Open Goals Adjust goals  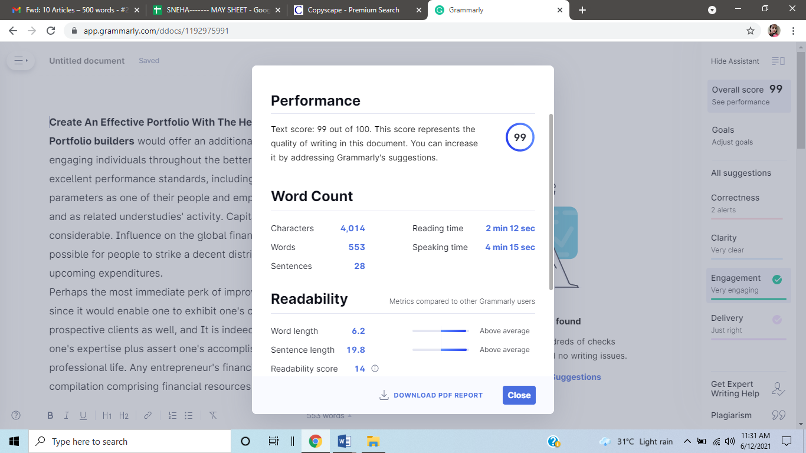pos(749,136)
